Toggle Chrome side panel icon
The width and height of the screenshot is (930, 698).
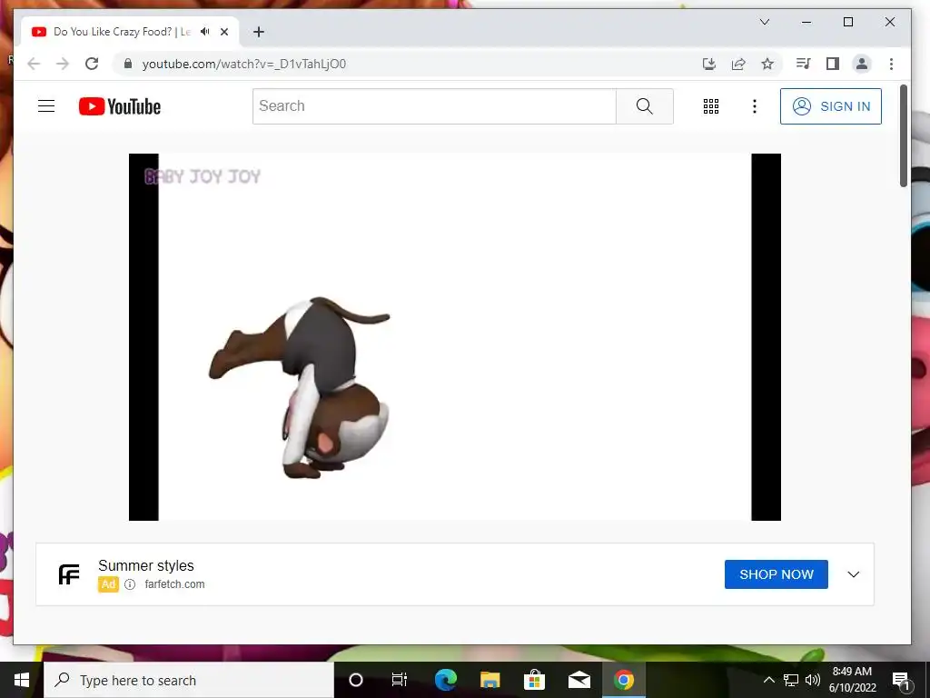coord(833,64)
